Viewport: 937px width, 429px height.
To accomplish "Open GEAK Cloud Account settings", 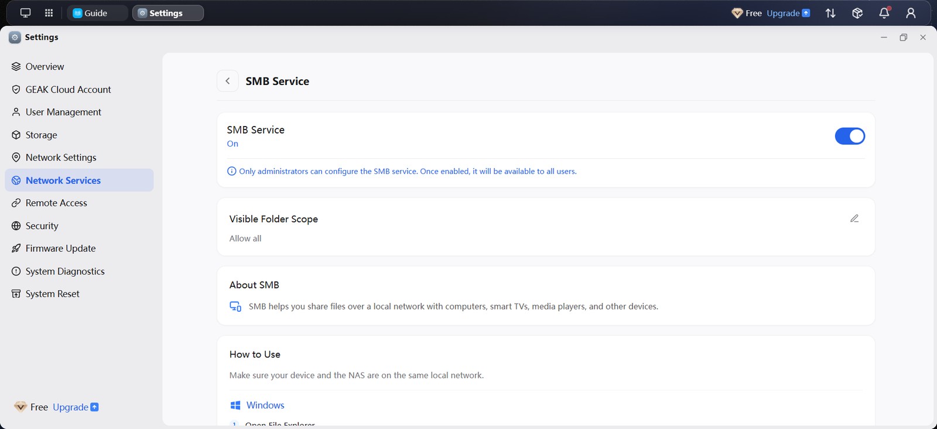I will [79, 90].
